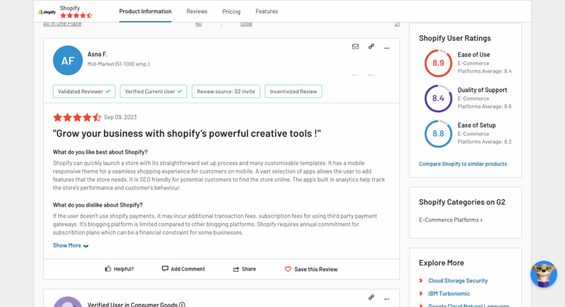The width and height of the screenshot is (565, 307).
Task: Click 'What do you like best about Shopify?' heading
Action: point(100,152)
